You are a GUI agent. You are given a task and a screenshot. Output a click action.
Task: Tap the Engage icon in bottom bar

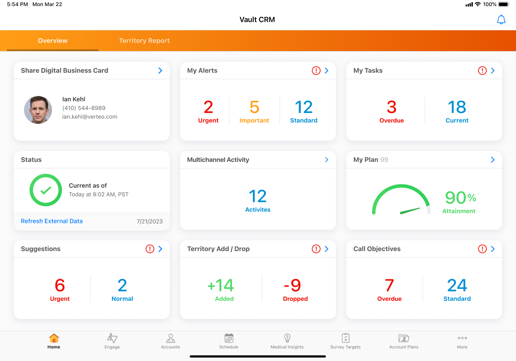[x=112, y=338]
